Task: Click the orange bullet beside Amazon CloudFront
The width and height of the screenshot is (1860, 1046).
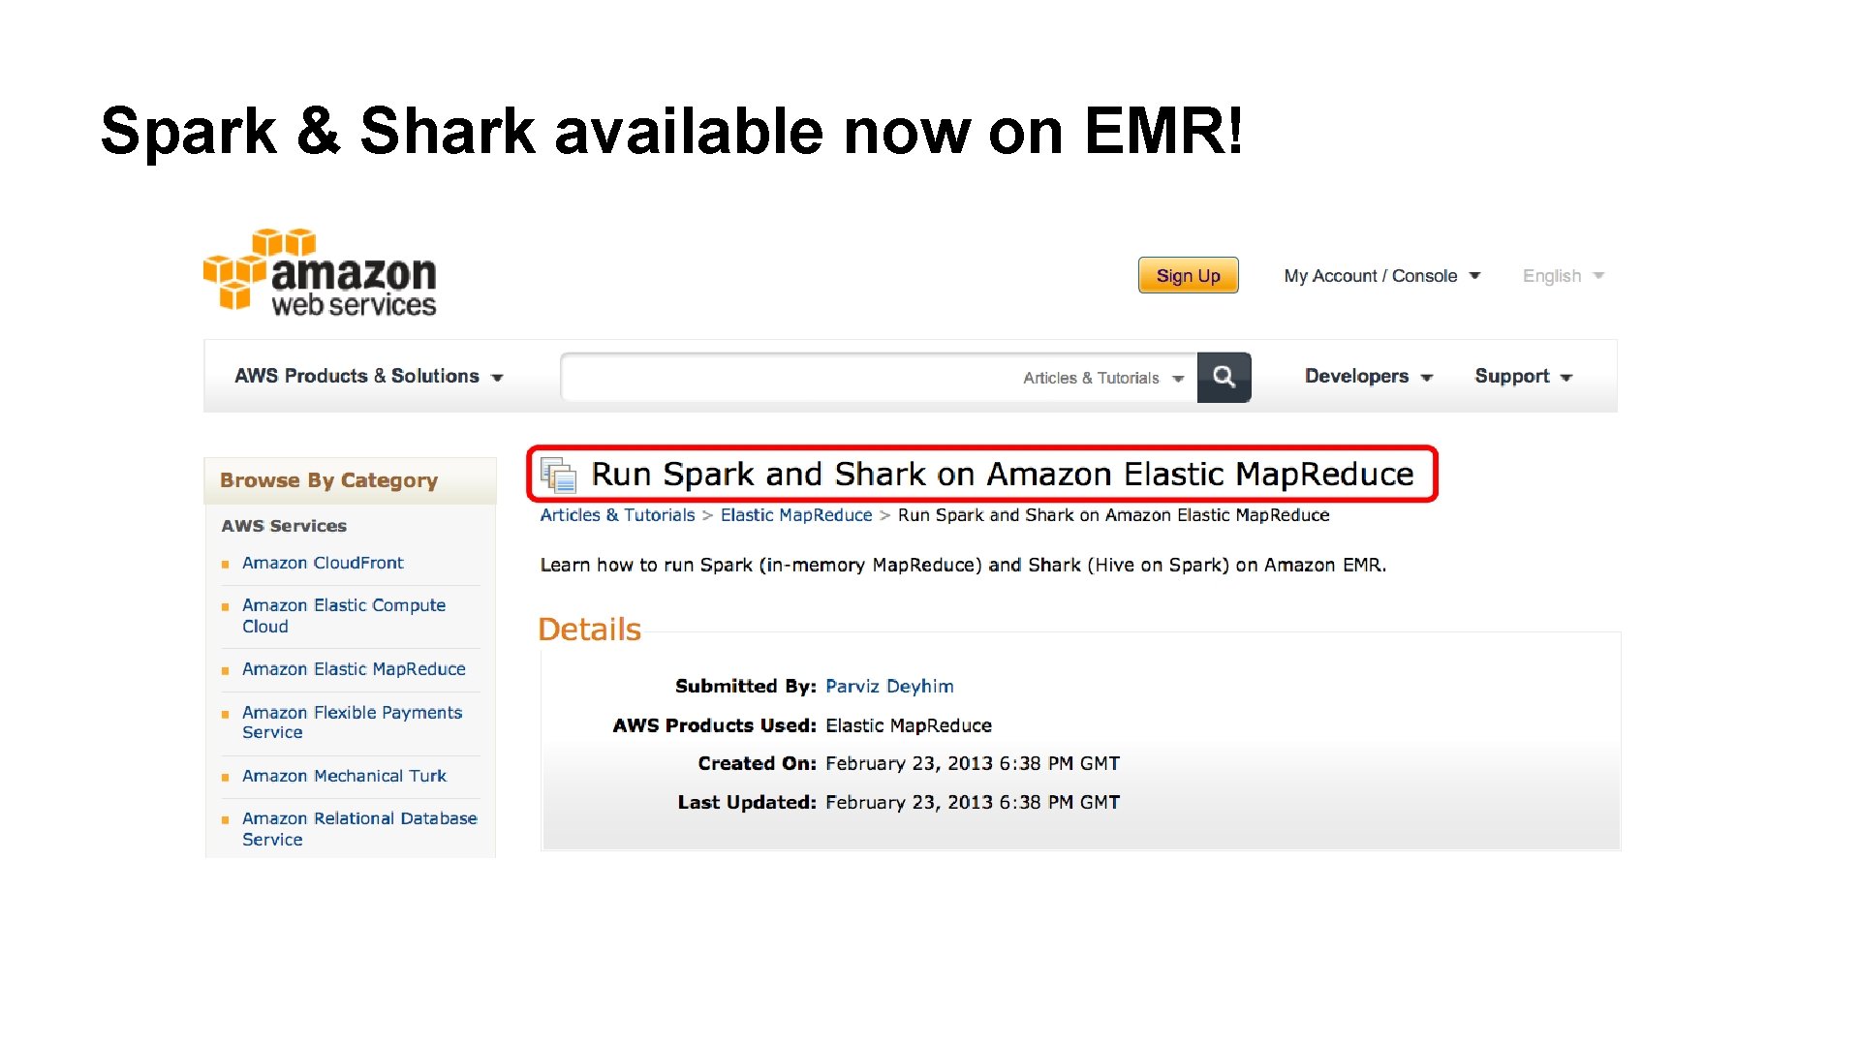Action: pos(225,563)
